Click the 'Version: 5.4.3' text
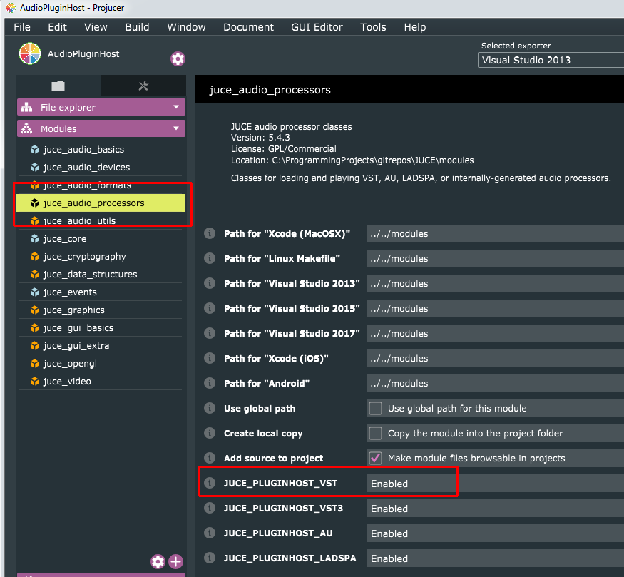Image resolution: width=624 pixels, height=577 pixels. pos(260,138)
